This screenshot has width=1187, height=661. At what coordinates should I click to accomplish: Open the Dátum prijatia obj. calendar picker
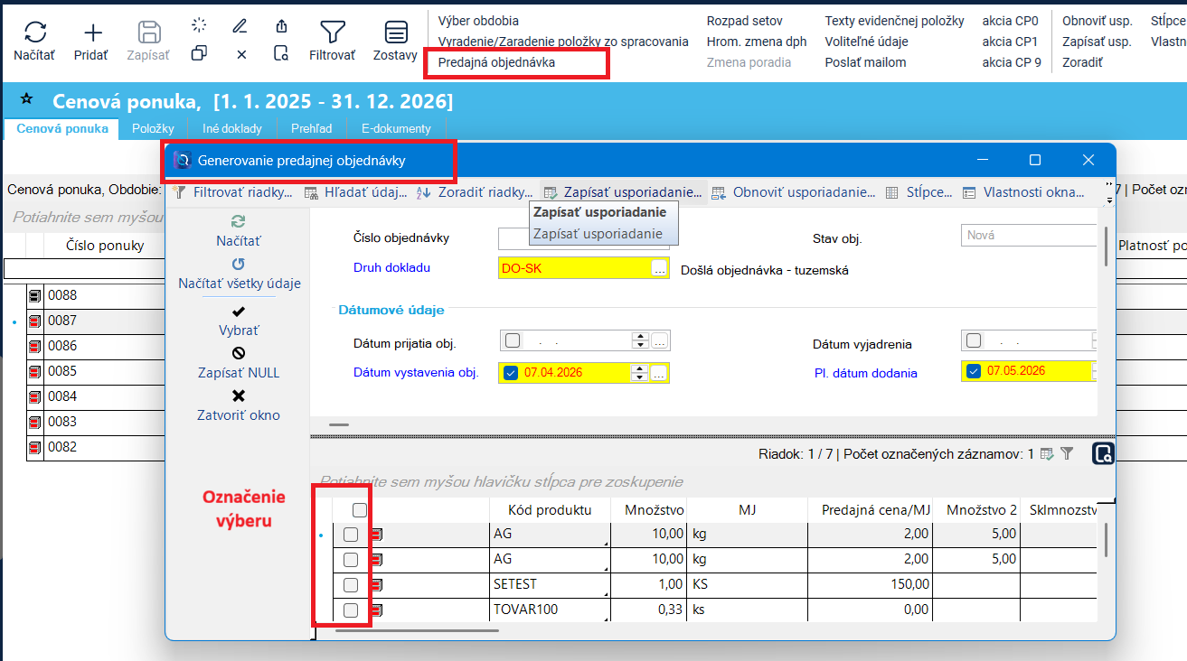click(660, 341)
